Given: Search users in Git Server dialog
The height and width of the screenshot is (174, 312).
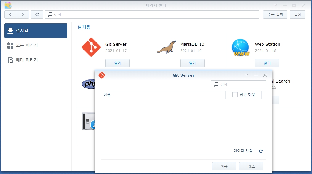Looking at the screenshot, I should [x=239, y=84].
